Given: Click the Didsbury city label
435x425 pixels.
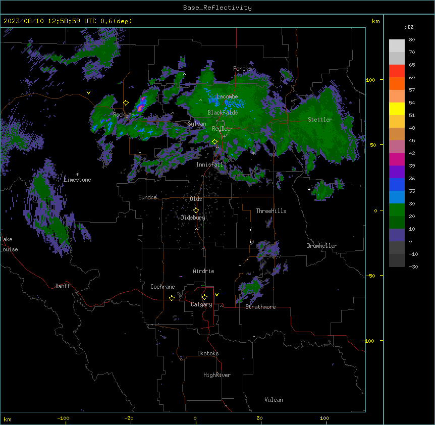Looking at the screenshot, I should (193, 218).
